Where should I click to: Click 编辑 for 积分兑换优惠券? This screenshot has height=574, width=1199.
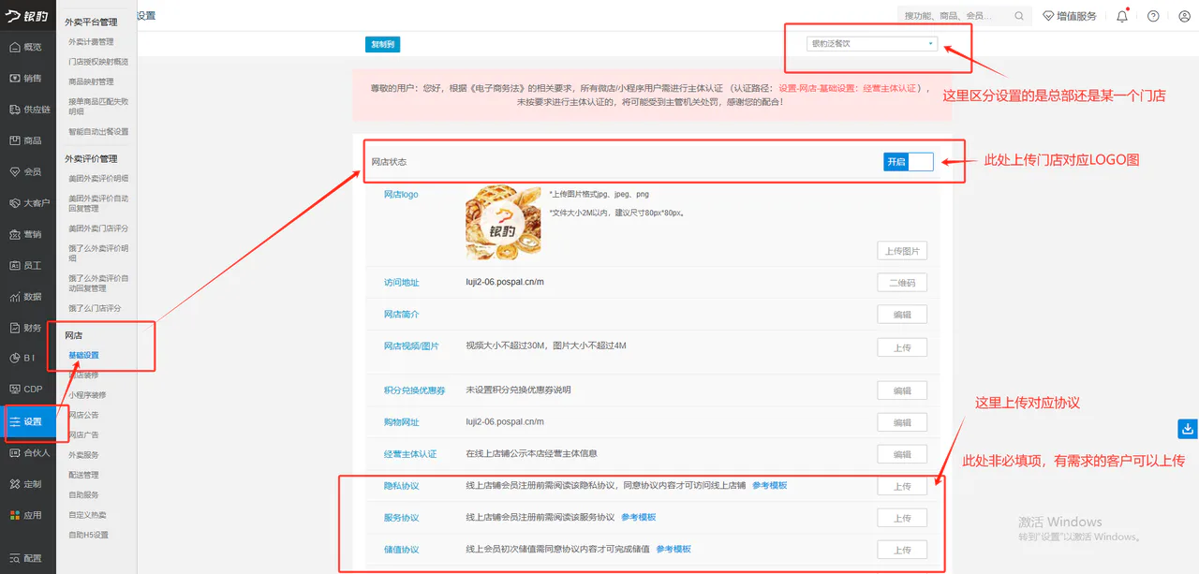(x=902, y=390)
